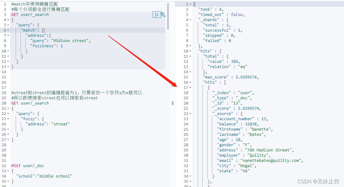344x187 pixels.
Task: Click "_id" : "13" in the response
Action: [x=227, y=103]
